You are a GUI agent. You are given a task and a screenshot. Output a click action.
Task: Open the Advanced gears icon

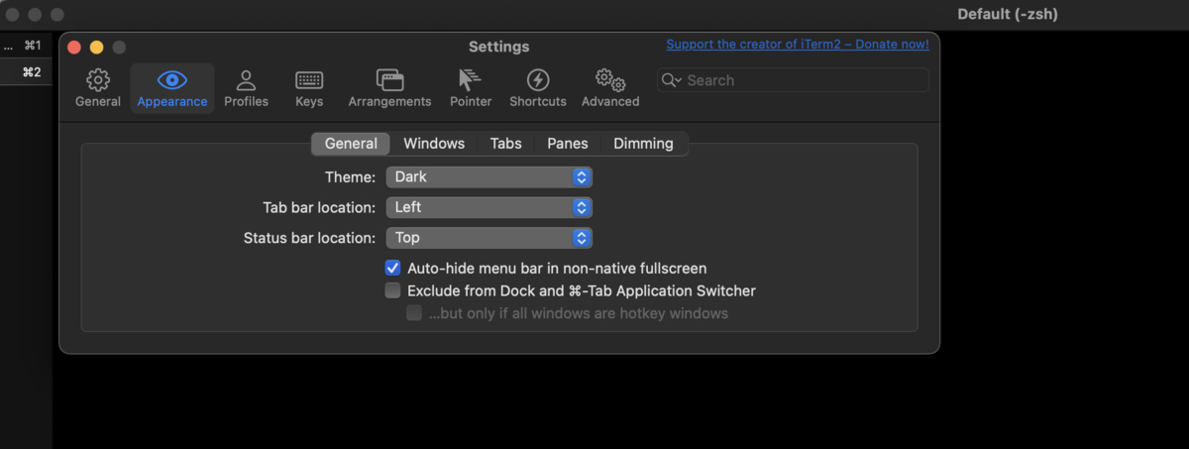pyautogui.click(x=610, y=80)
